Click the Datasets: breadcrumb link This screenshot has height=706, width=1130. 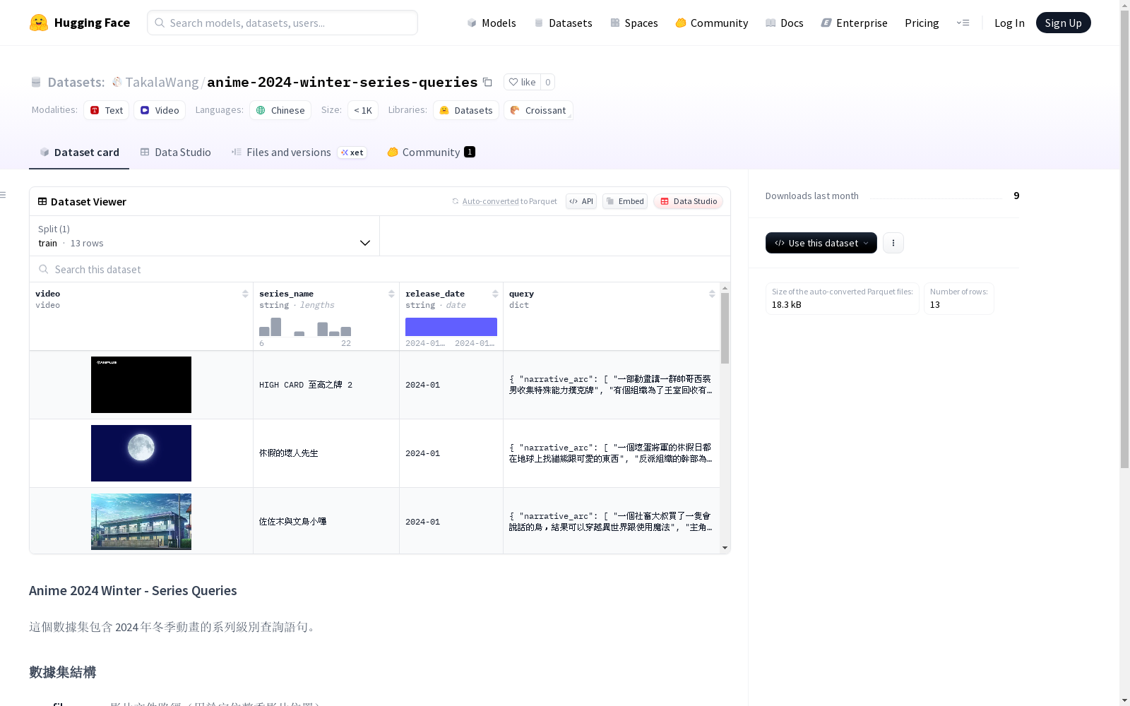coord(76,82)
